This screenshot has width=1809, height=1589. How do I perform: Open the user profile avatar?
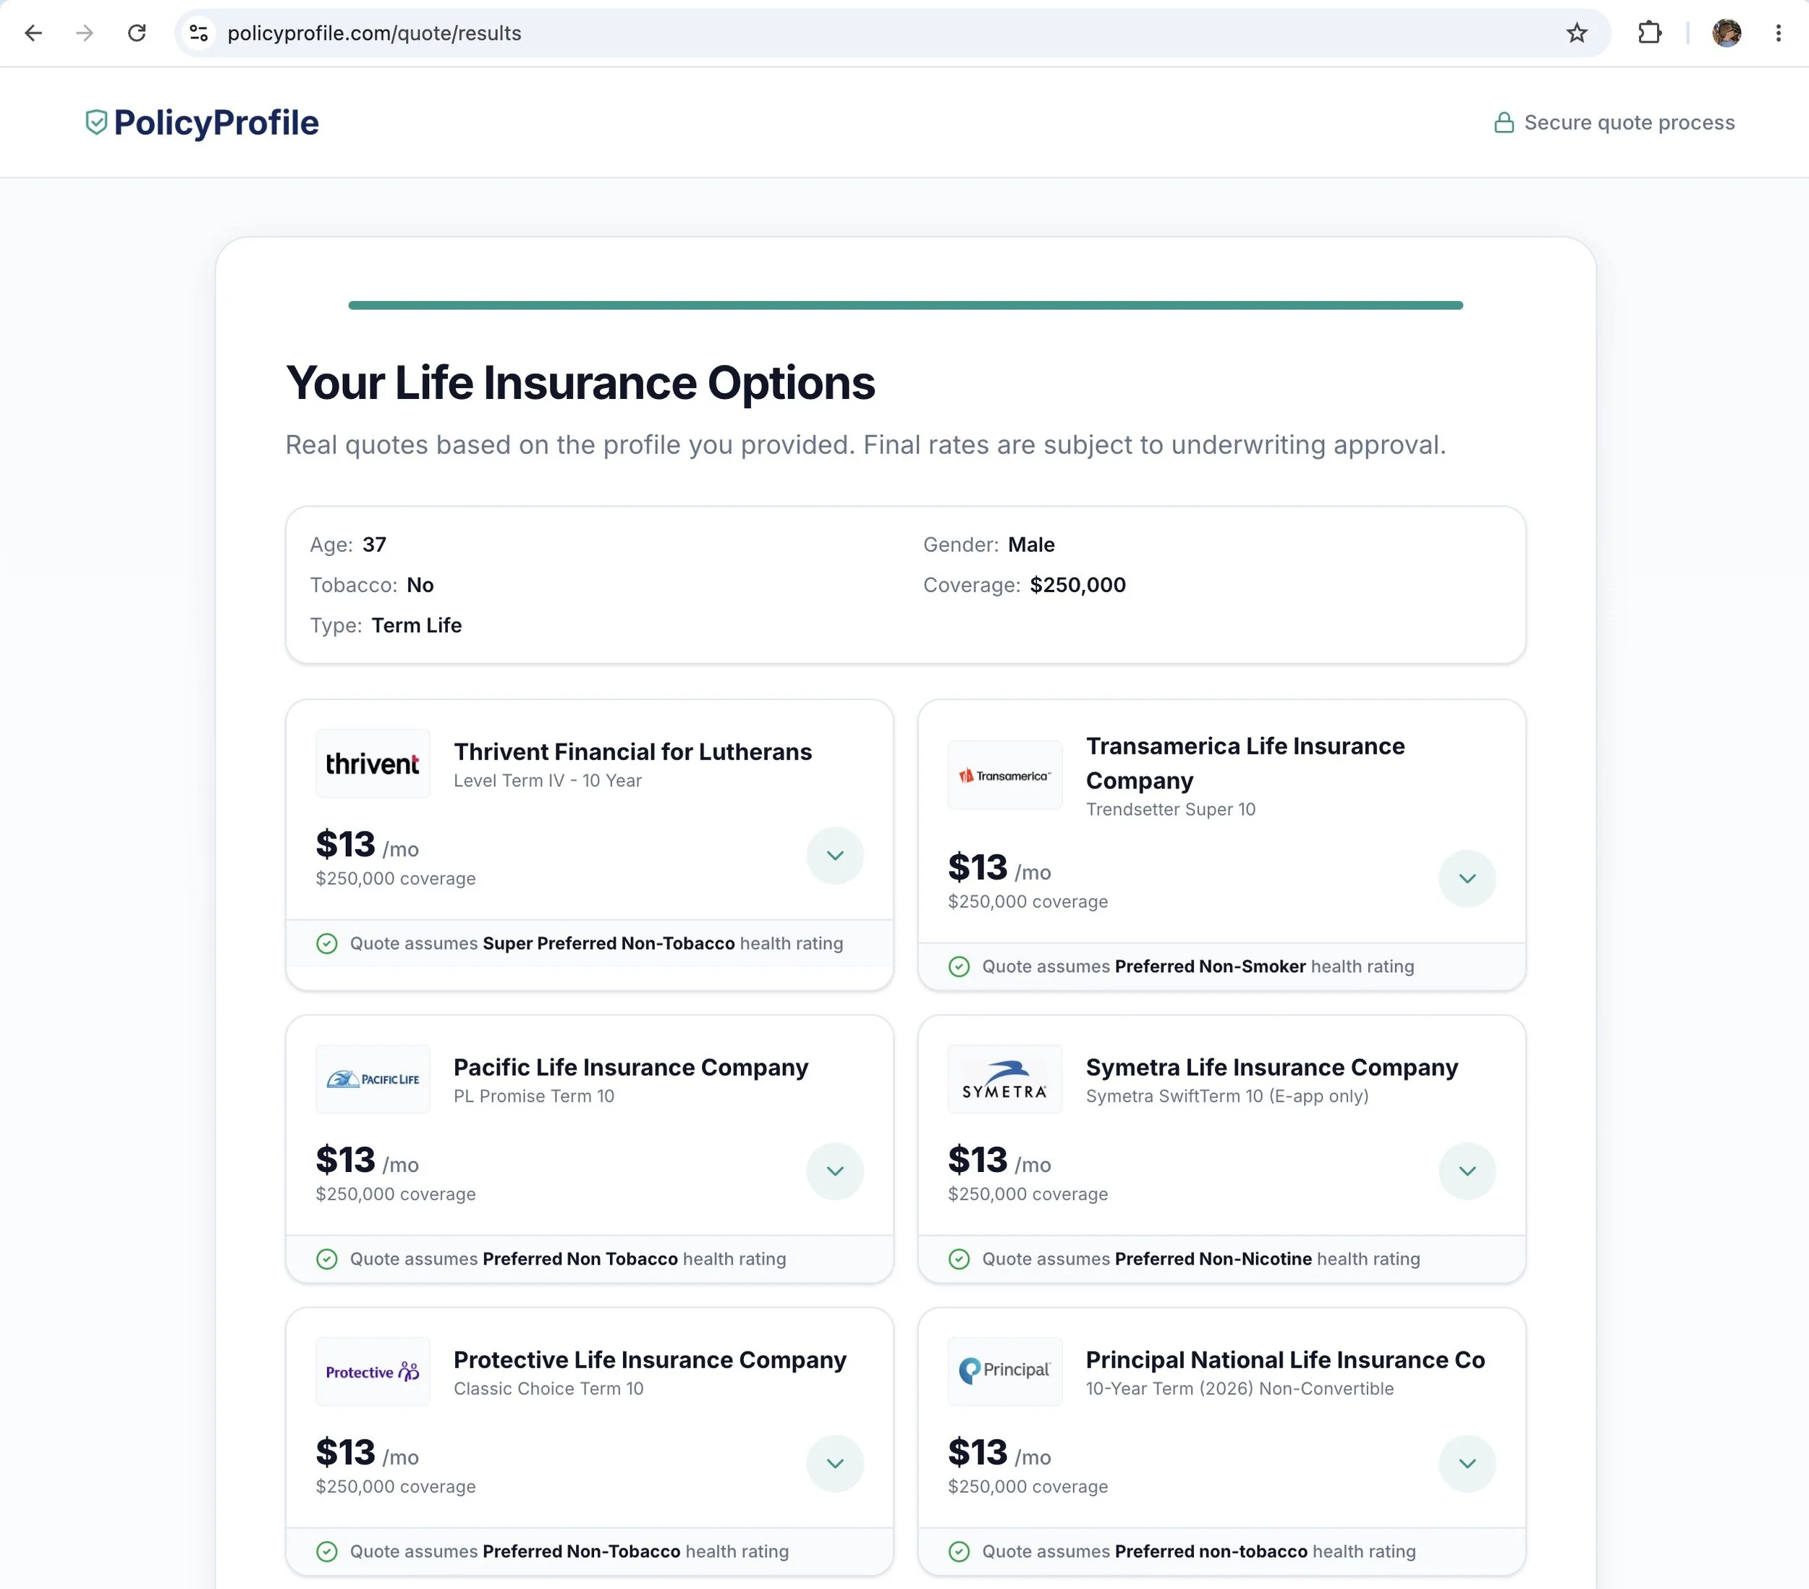click(x=1726, y=33)
